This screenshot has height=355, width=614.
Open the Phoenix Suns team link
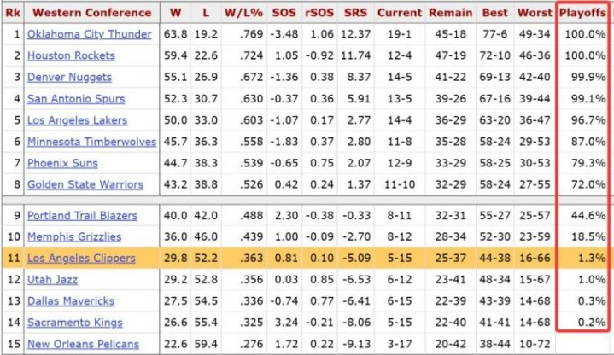[x=62, y=163]
